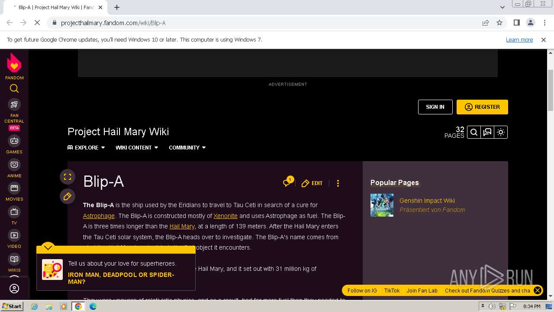The image size is (554, 312).
Task: Open Check out Fandom Quizzes link
Action: click(487, 291)
